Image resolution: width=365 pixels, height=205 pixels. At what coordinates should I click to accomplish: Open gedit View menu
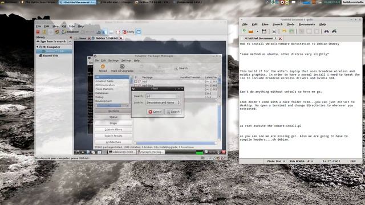coord(265,24)
